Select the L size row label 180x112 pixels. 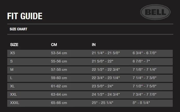tap(11, 78)
